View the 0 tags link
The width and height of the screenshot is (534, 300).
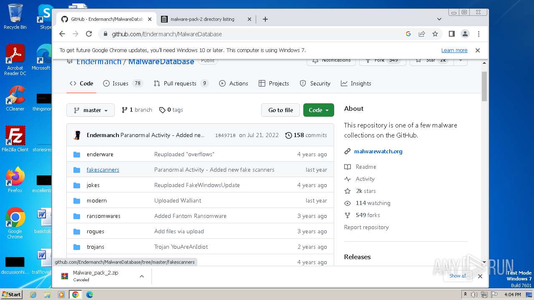point(171,110)
